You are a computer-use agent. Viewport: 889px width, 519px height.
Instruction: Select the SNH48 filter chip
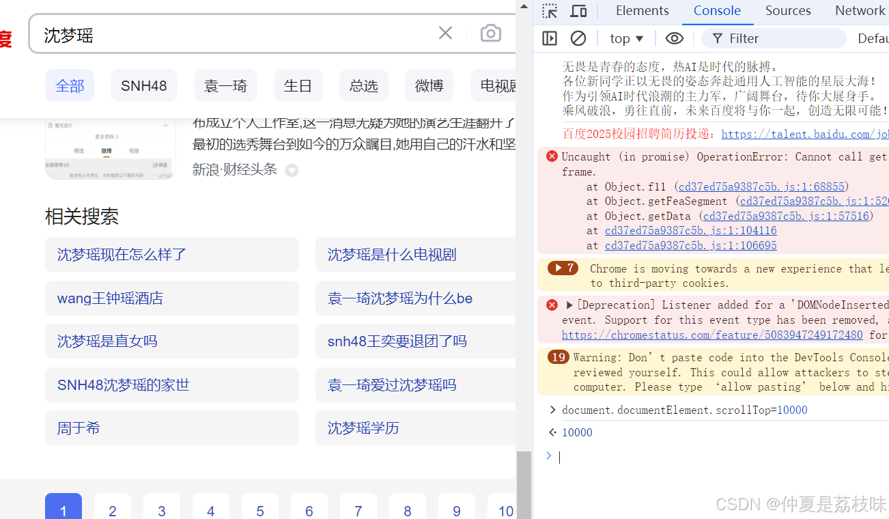click(144, 86)
